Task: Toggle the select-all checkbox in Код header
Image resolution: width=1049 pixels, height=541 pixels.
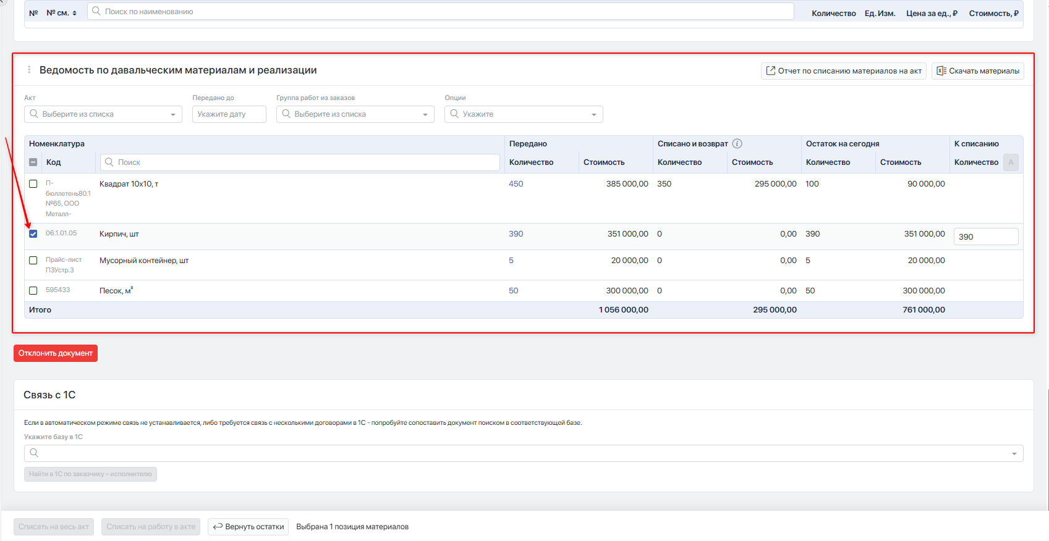Action: click(x=33, y=162)
